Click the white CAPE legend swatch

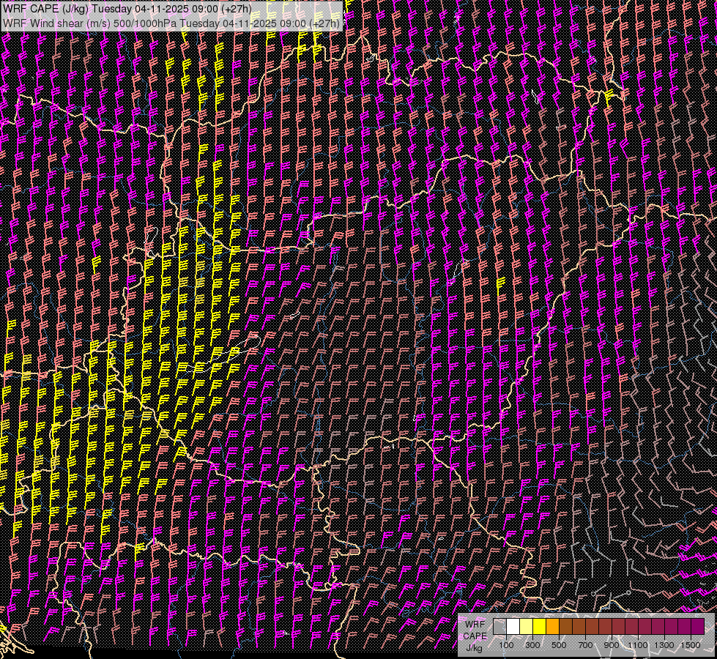[513, 626]
